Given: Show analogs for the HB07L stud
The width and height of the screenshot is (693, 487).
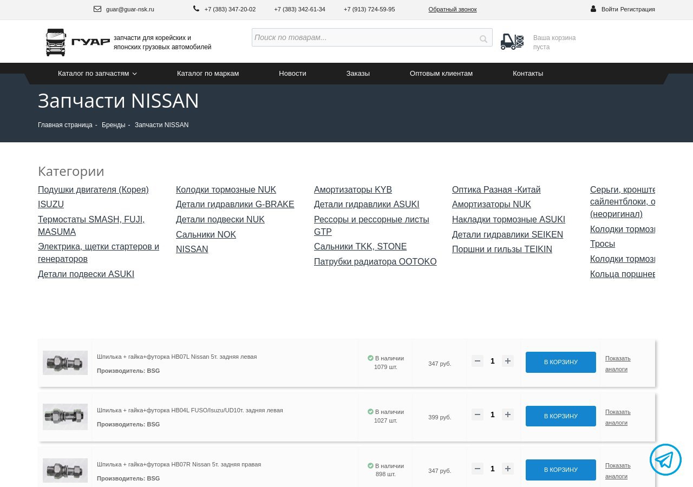Looking at the screenshot, I should [x=617, y=364].
